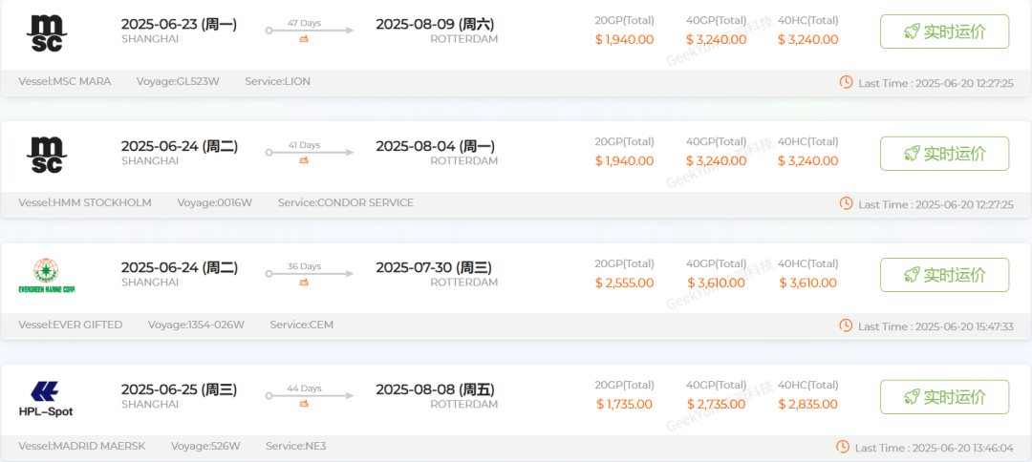
Task: Click the ship icon under 44 Days
Action: pos(305,404)
